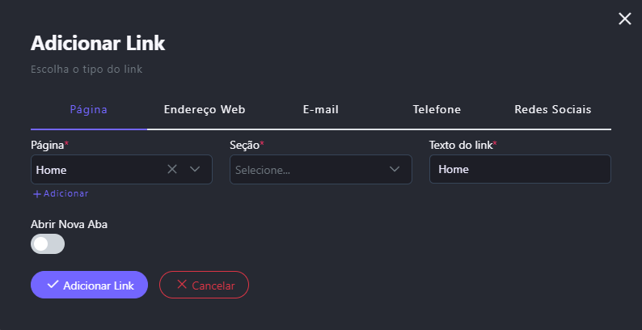
Task: Open the E-mail tab
Action: click(x=320, y=109)
